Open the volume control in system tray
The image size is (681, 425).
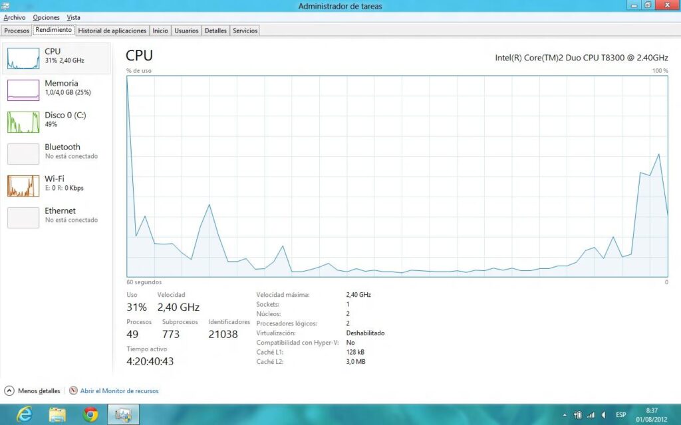(605, 416)
